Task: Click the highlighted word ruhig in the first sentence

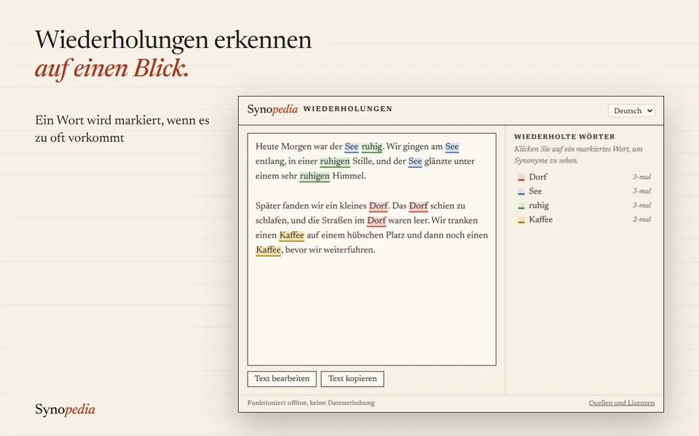Action: [371, 147]
